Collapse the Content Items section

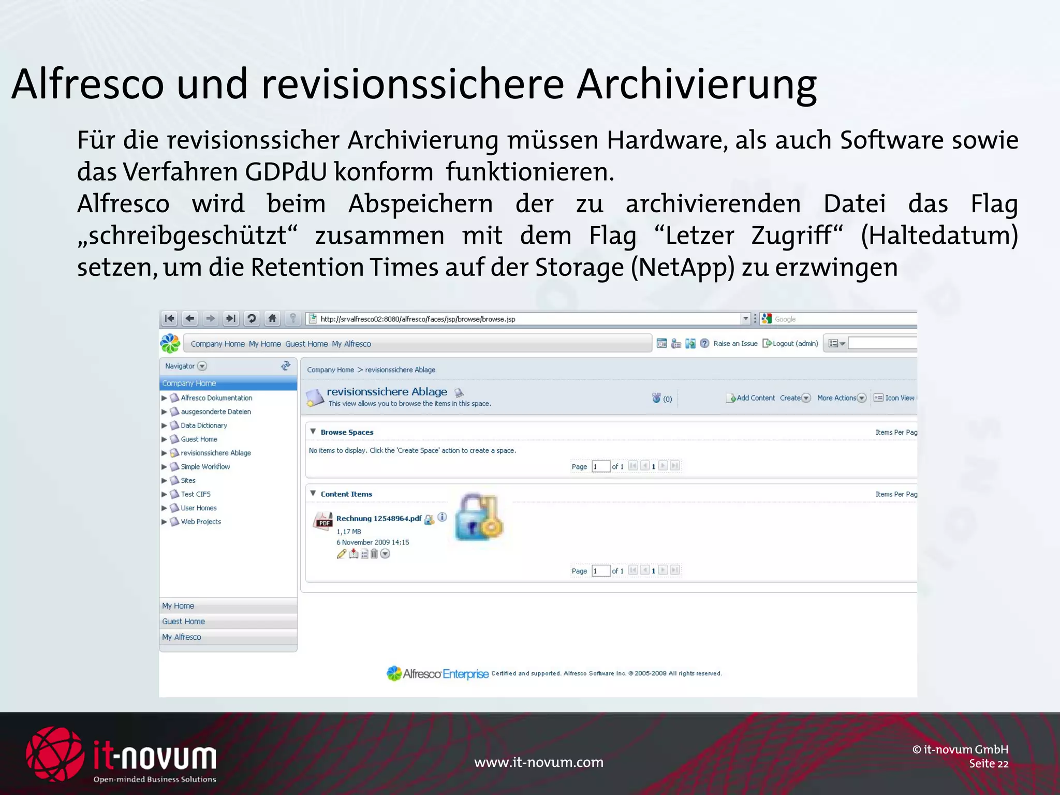pyautogui.click(x=313, y=493)
